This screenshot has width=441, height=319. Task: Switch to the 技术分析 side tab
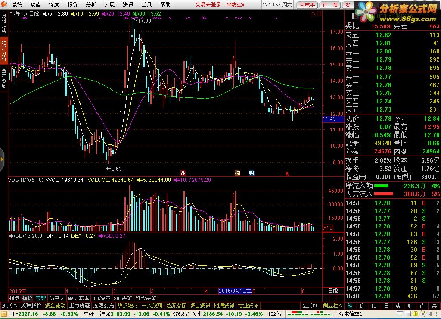[x=4, y=50]
